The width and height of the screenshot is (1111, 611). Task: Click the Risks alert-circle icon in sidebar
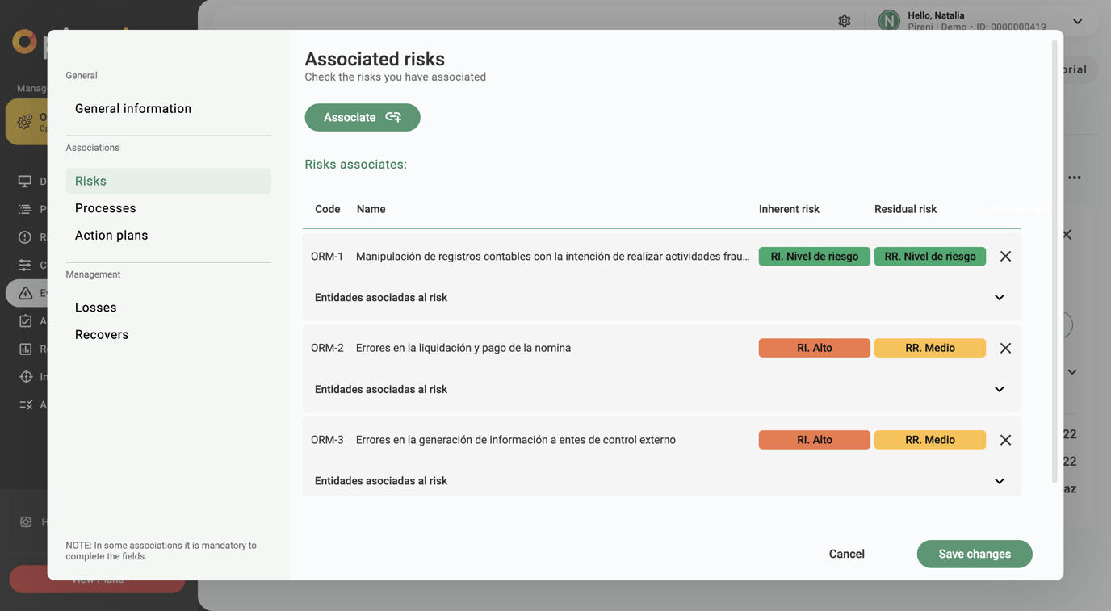pyautogui.click(x=25, y=236)
